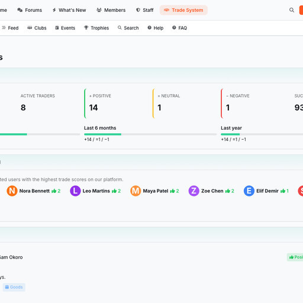Open Sam Okoro's feedback entry name
The image size is (303, 303).
[x=11, y=257]
